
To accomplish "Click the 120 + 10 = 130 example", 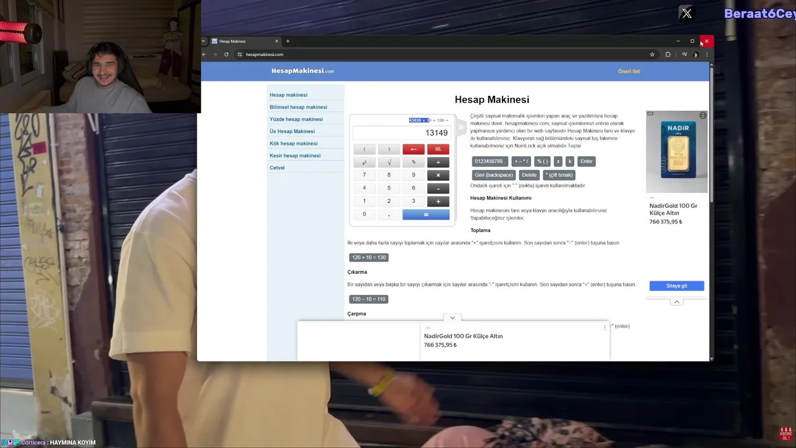I will pos(369,258).
